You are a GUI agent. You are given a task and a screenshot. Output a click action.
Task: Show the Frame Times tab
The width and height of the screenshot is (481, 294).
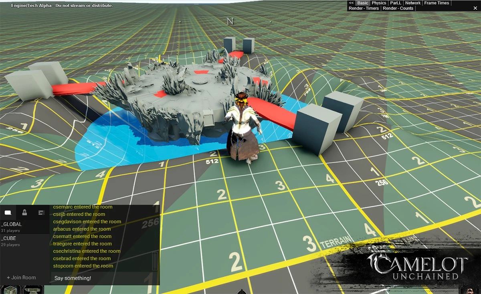(x=437, y=3)
